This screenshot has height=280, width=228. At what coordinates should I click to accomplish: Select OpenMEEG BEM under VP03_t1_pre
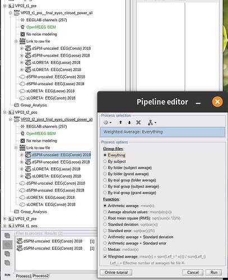(41, 27)
